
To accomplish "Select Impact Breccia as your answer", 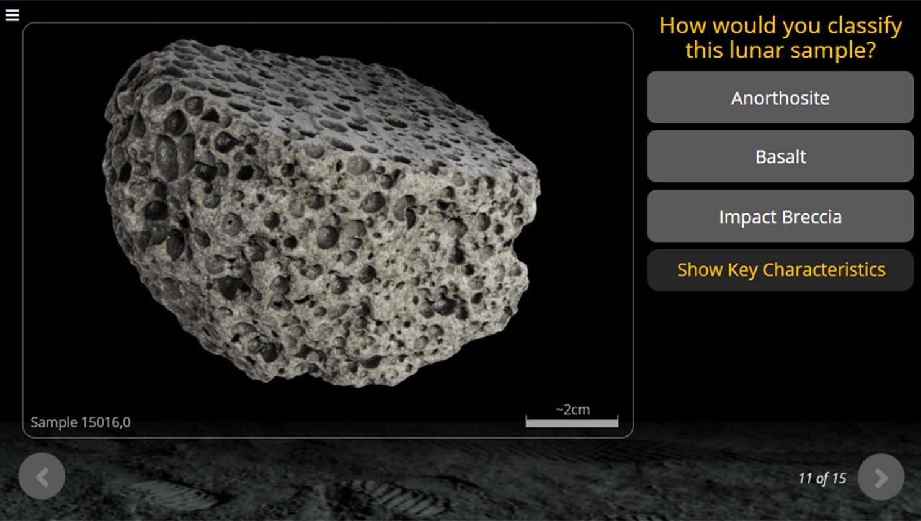I will (x=780, y=216).
